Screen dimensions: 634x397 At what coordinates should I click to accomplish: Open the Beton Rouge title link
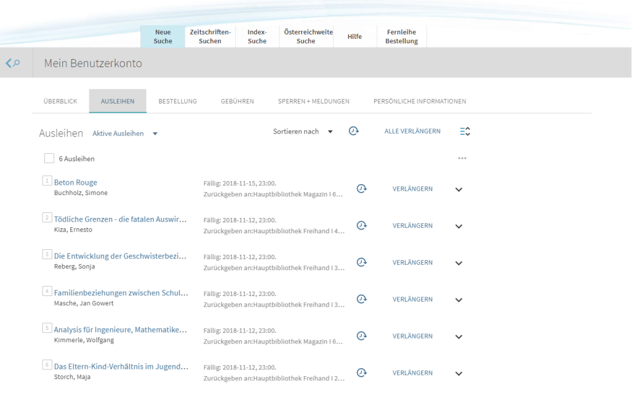[x=75, y=182]
